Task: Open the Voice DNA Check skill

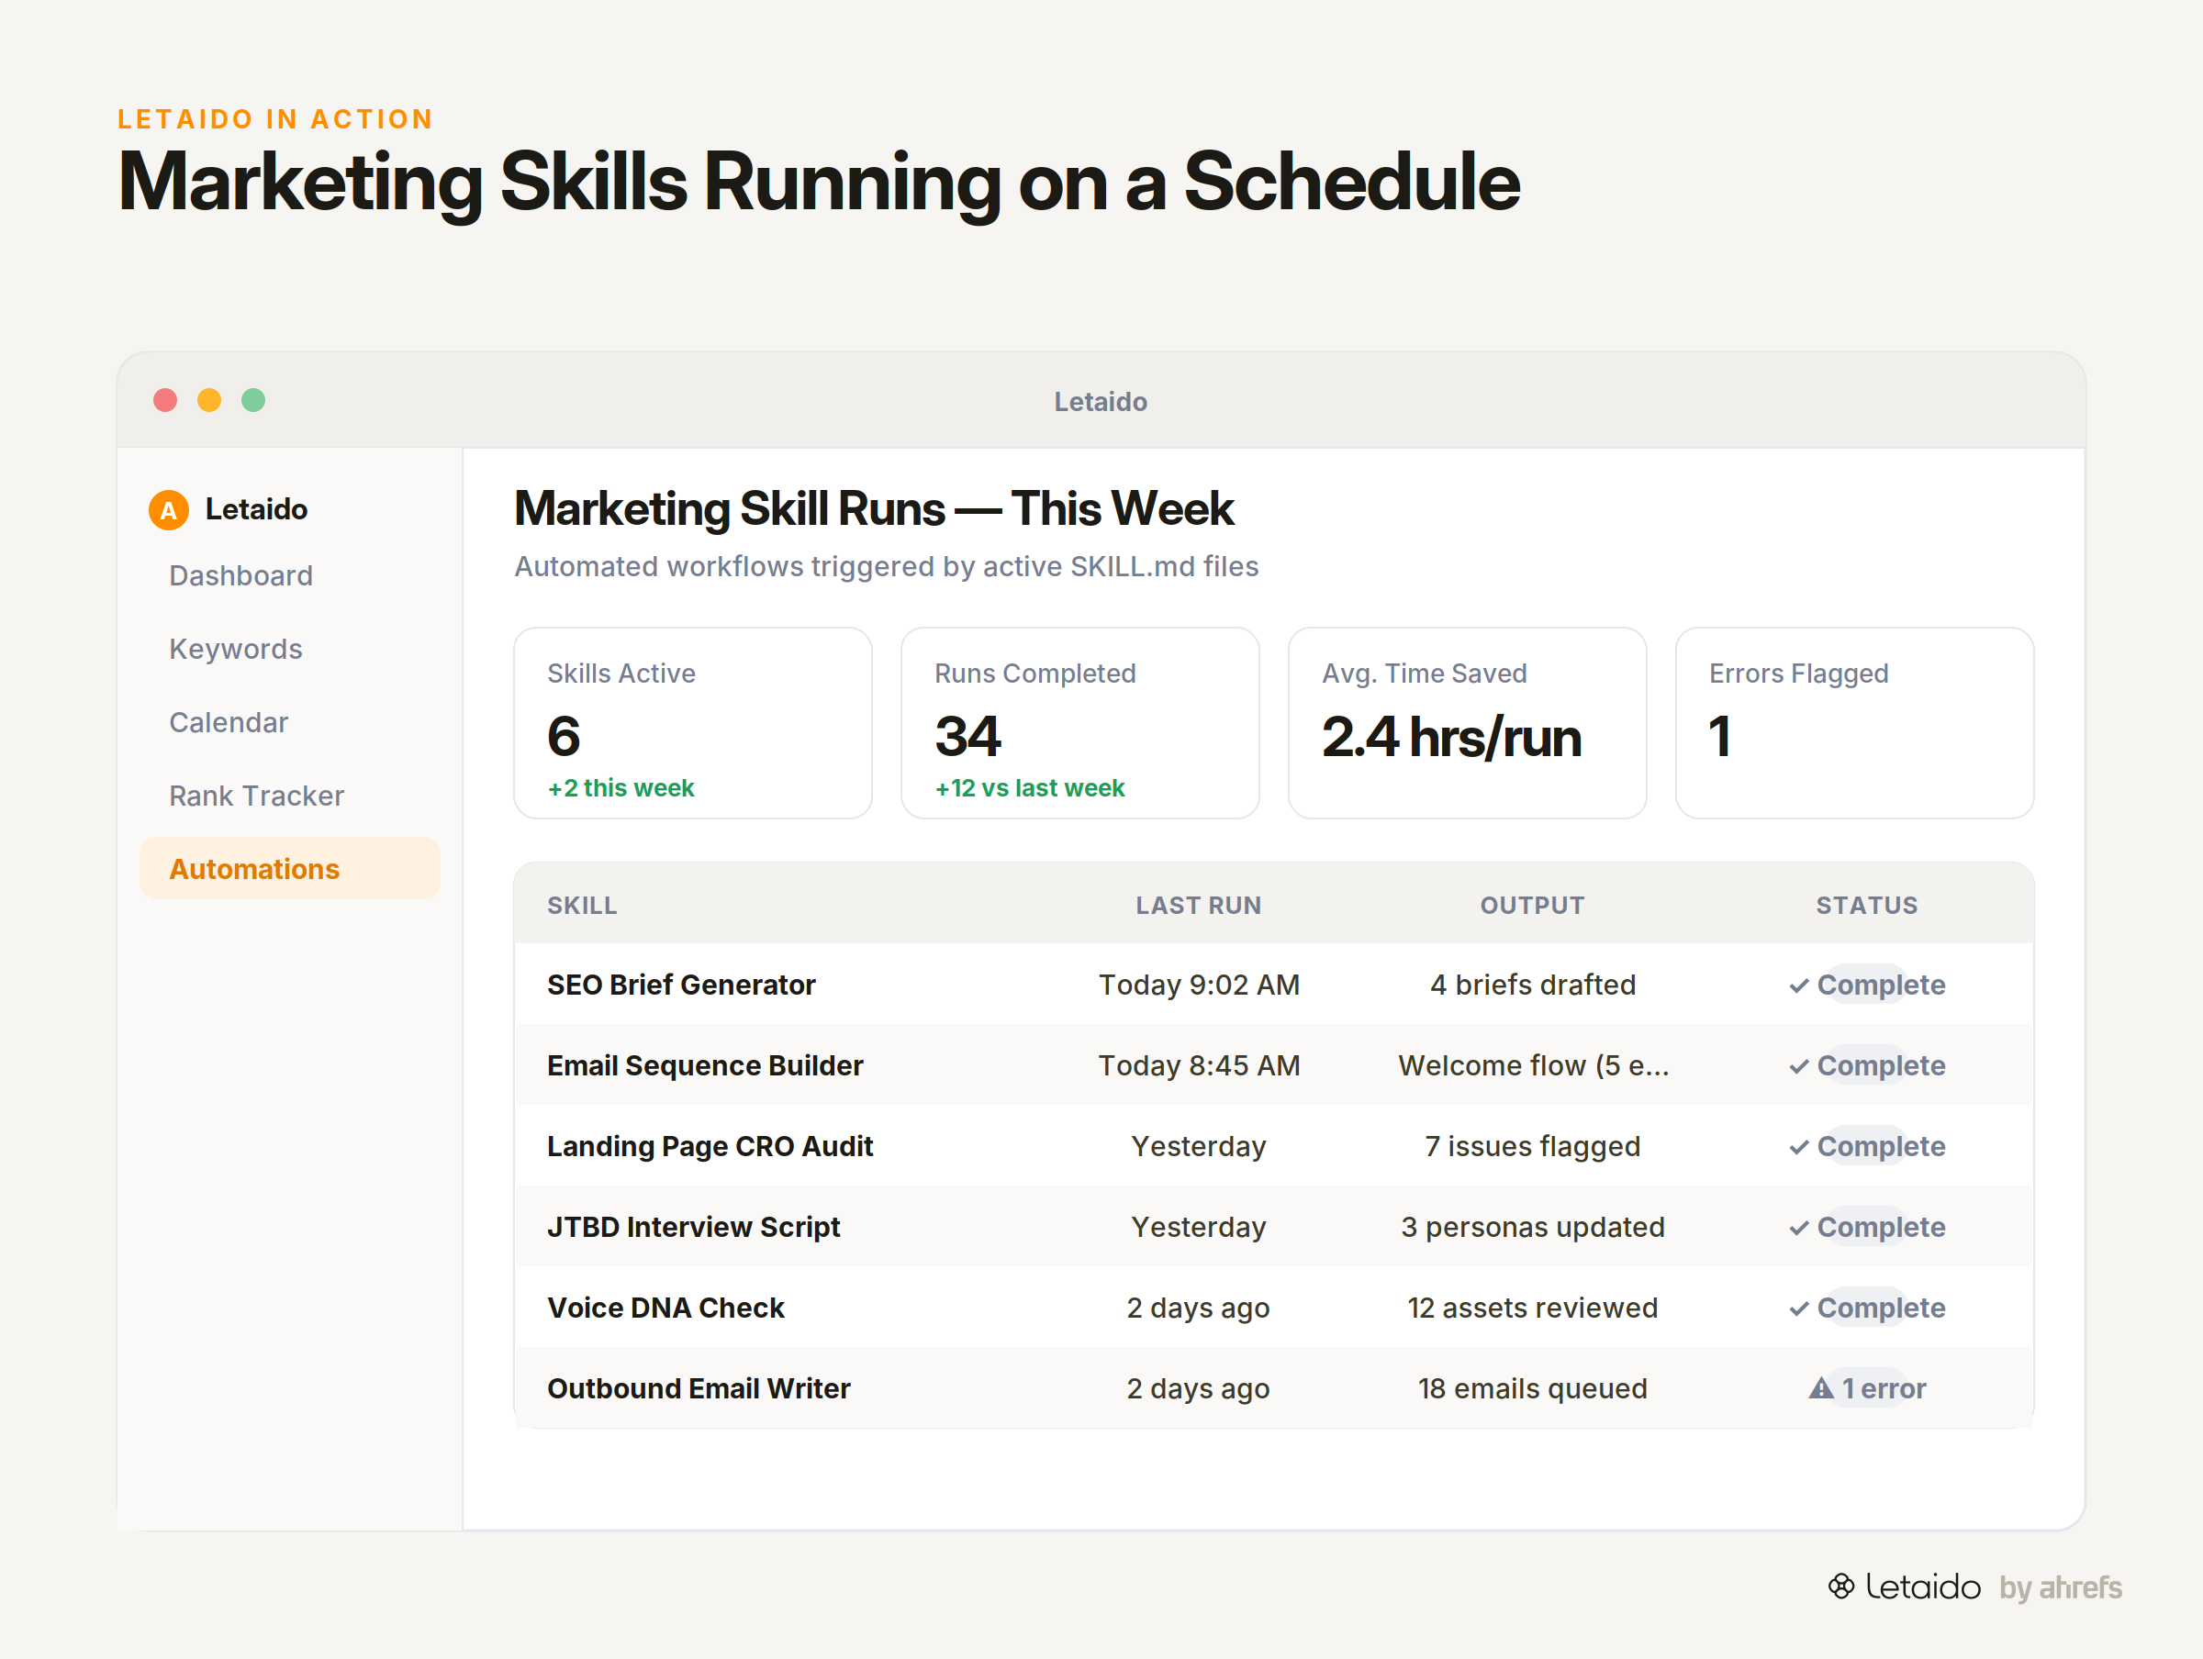Action: click(666, 1308)
